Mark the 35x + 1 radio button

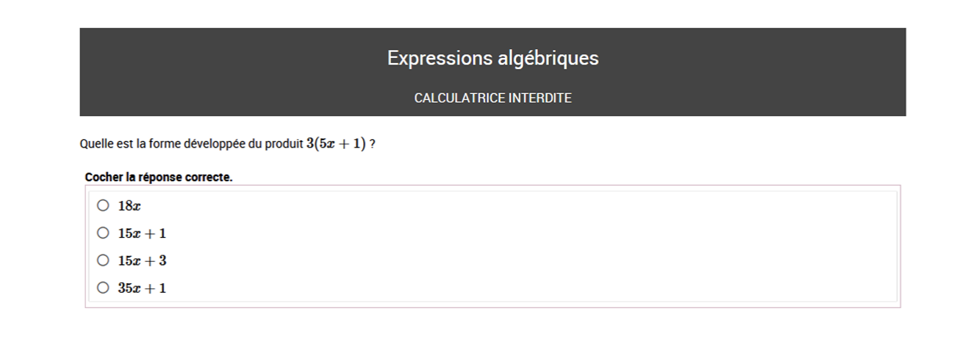coord(103,288)
